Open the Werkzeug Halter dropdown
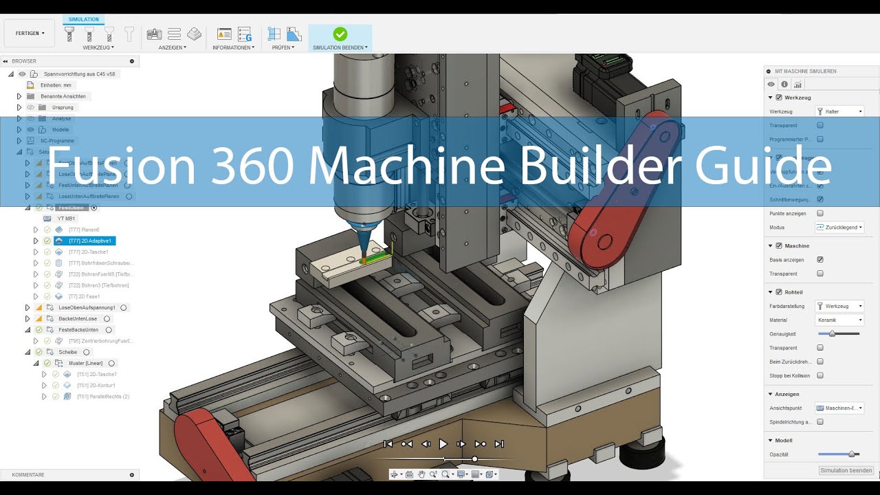Screen dimensions: 880x495 click(839, 111)
